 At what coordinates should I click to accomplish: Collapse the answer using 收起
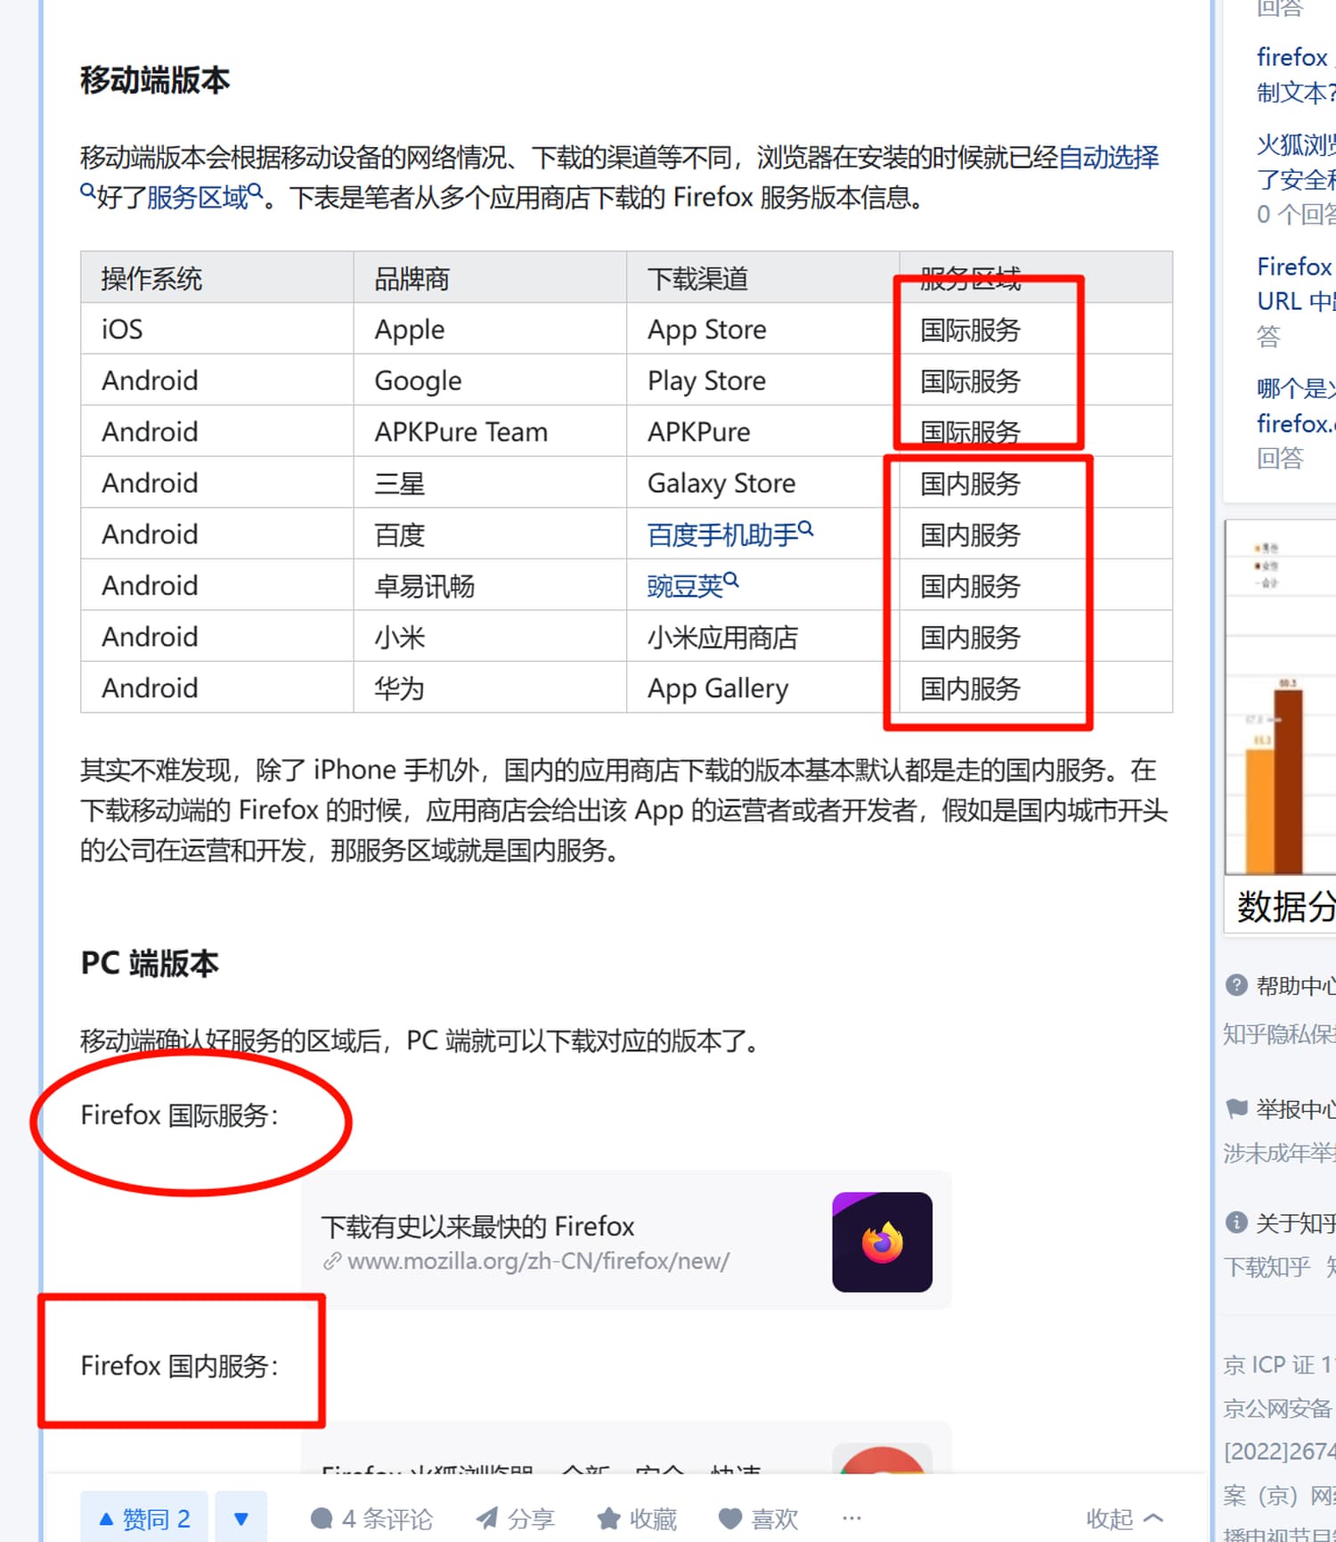pos(1124,1518)
